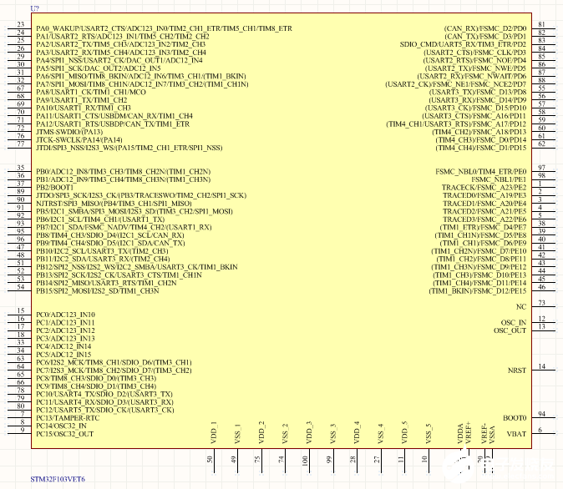Screen dimensions: 563x489
Task: Select the U? designator label
Action: (x=34, y=8)
